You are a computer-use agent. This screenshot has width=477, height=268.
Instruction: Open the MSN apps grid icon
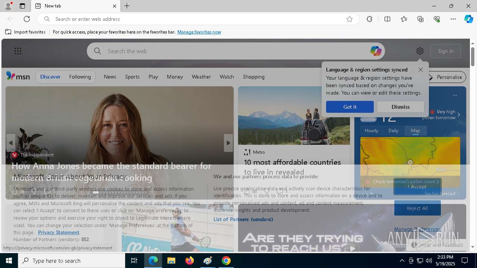pos(18,51)
